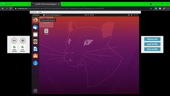Go back in Chrome
This screenshot has height=96, width=170.
pyautogui.click(x=3, y=9)
